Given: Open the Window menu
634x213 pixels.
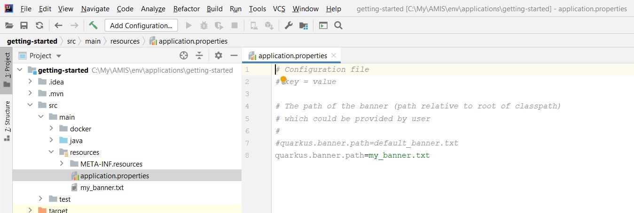Looking at the screenshot, I should click(x=305, y=9).
